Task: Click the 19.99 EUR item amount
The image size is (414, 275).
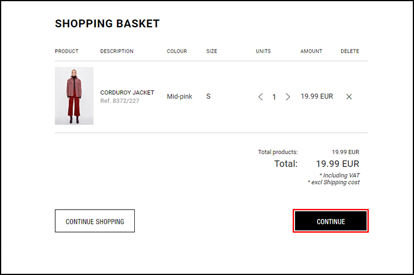Action: (x=317, y=96)
